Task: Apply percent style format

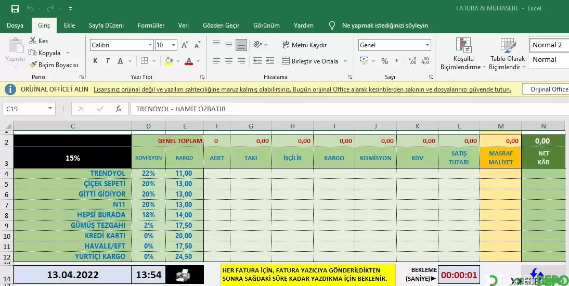Action: click(x=384, y=61)
